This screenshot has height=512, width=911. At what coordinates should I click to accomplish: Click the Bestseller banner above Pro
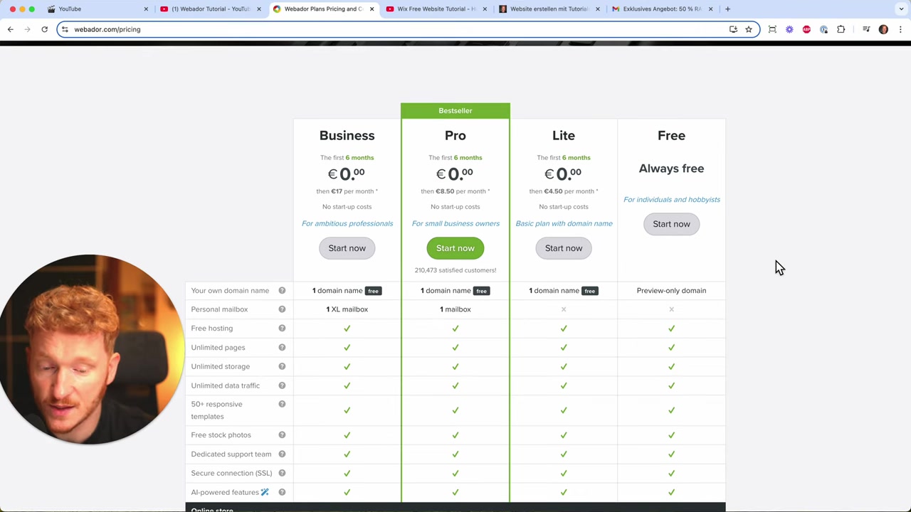[455, 110]
